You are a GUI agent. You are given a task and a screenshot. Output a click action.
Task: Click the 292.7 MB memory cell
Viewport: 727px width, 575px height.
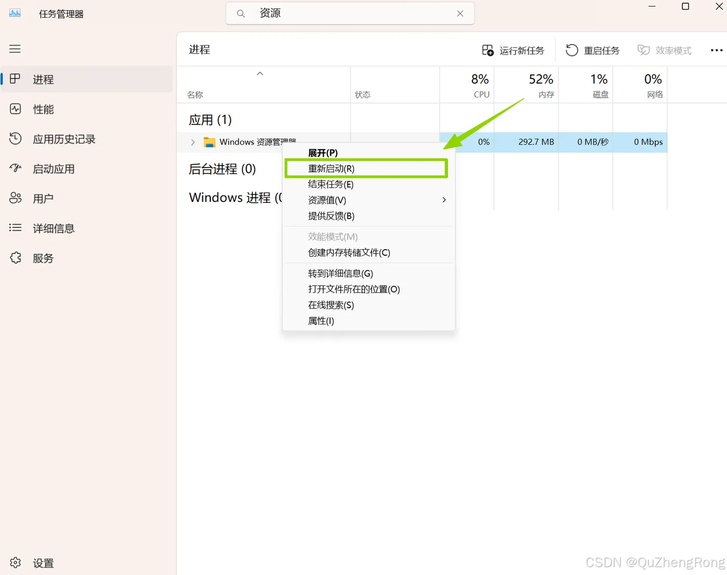(x=526, y=142)
